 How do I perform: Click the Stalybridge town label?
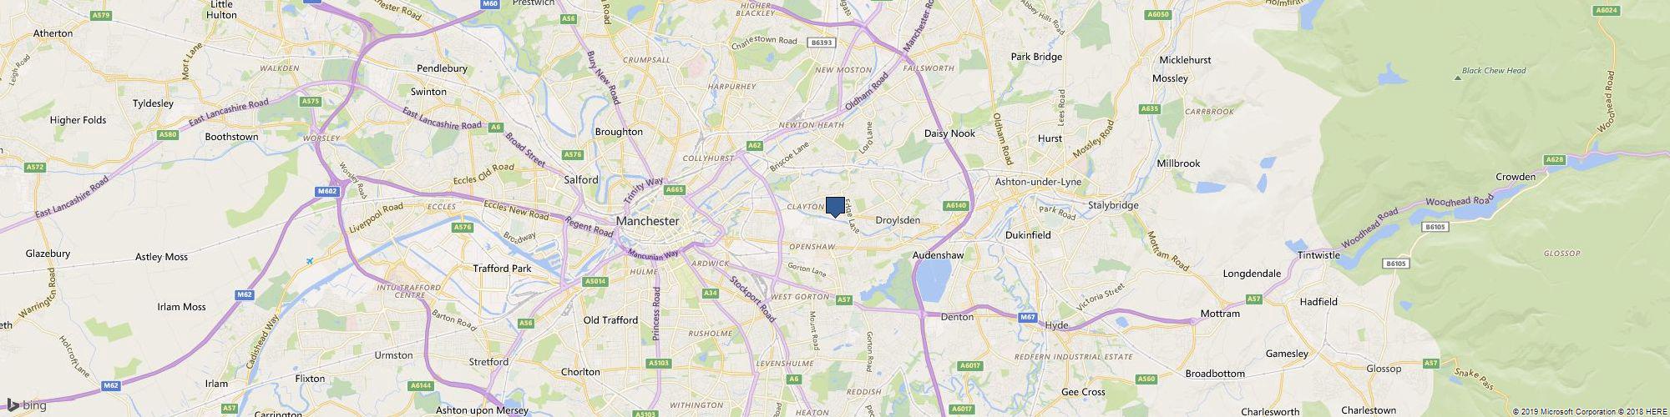click(1114, 205)
